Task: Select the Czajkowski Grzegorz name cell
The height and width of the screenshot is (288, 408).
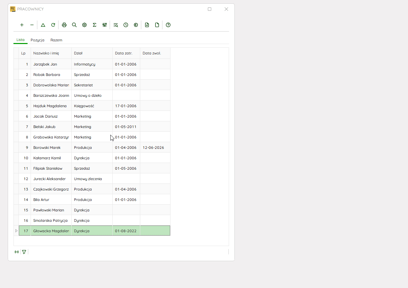Action: (x=51, y=189)
